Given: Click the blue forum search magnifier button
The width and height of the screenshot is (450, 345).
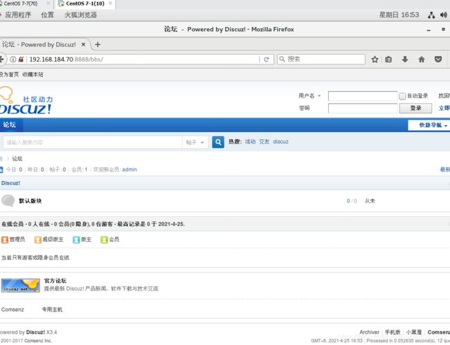Looking at the screenshot, I should [218, 142].
